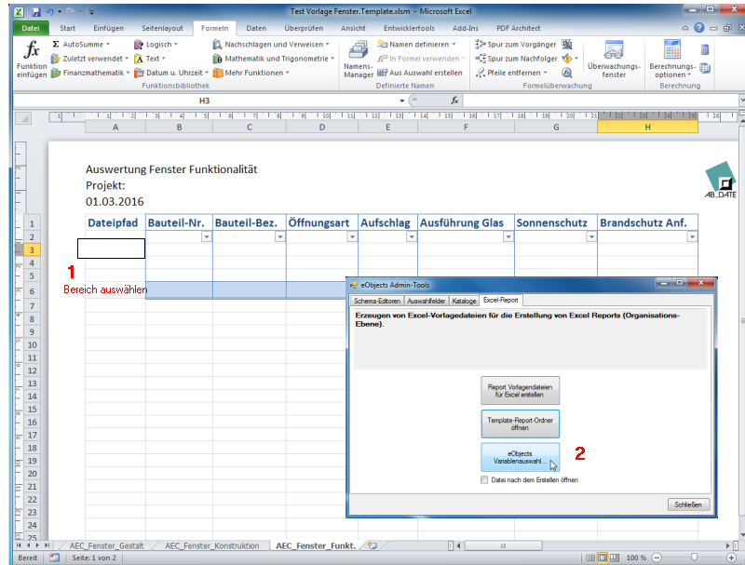Open Nachschlagen und Verweisen functions
Image resolution: width=745 pixels, height=565 pixels.
271,44
